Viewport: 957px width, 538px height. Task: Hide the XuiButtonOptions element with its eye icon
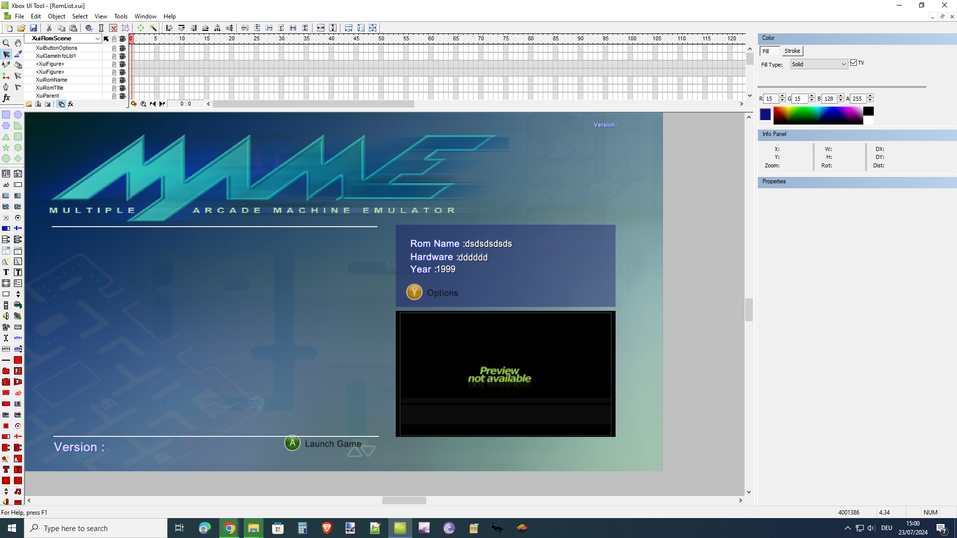(x=123, y=48)
